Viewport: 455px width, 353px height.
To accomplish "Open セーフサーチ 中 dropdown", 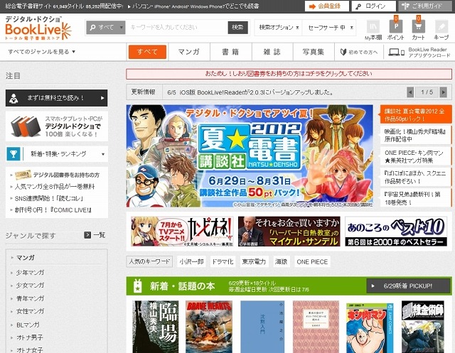I will pyautogui.click(x=329, y=28).
